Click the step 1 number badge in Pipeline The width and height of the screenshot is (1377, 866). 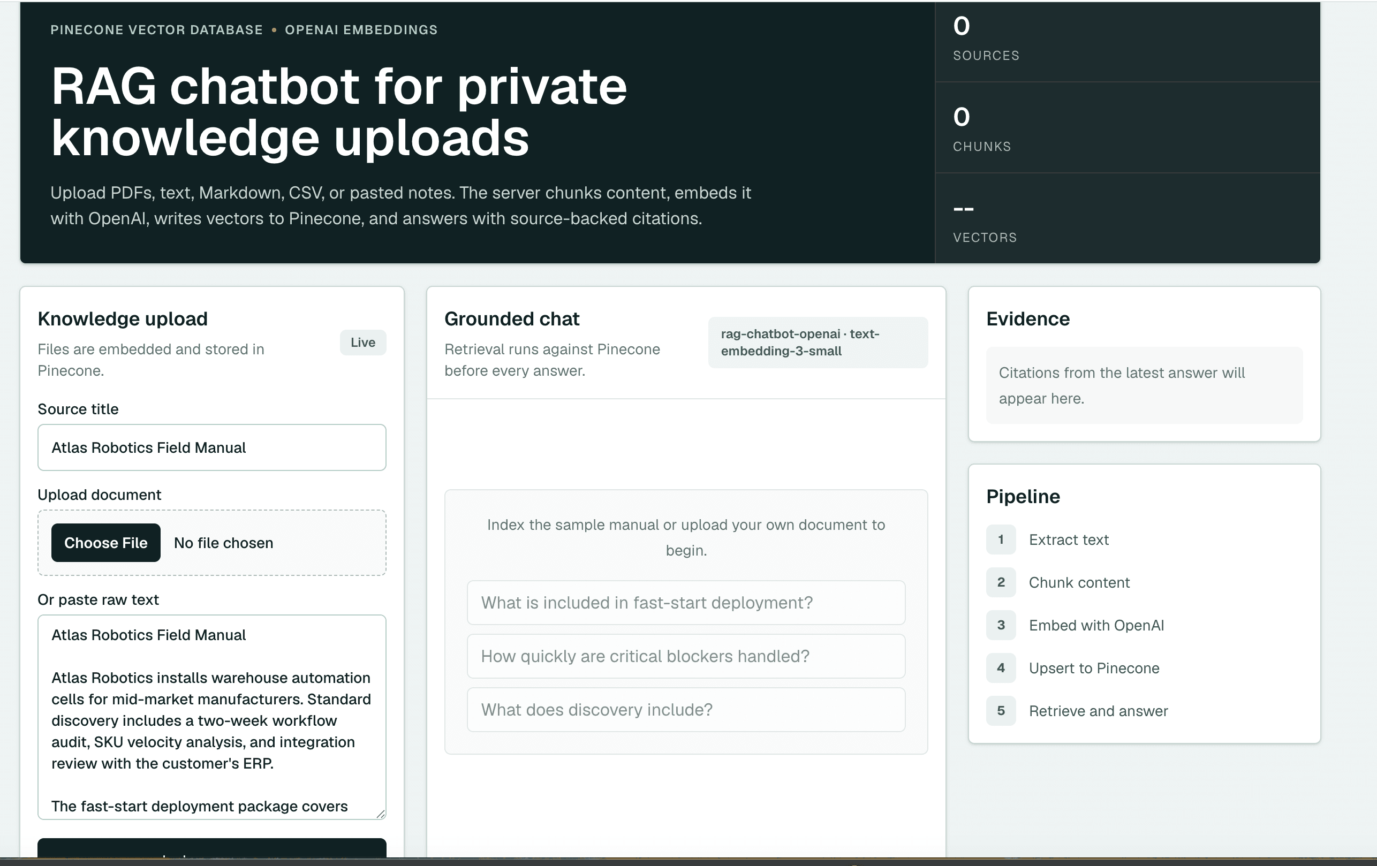pos(1001,540)
